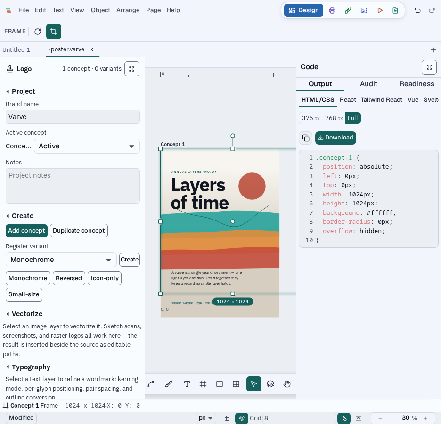The width and height of the screenshot is (441, 424).
Task: Activate the Select arrow tool
Action: click(x=254, y=384)
